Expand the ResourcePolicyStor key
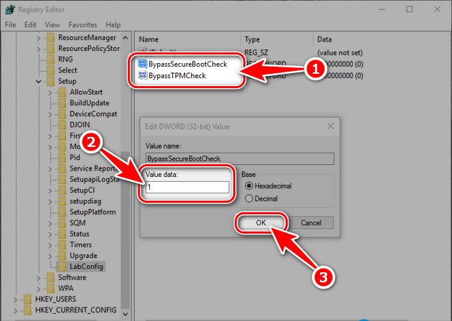 click(38, 49)
